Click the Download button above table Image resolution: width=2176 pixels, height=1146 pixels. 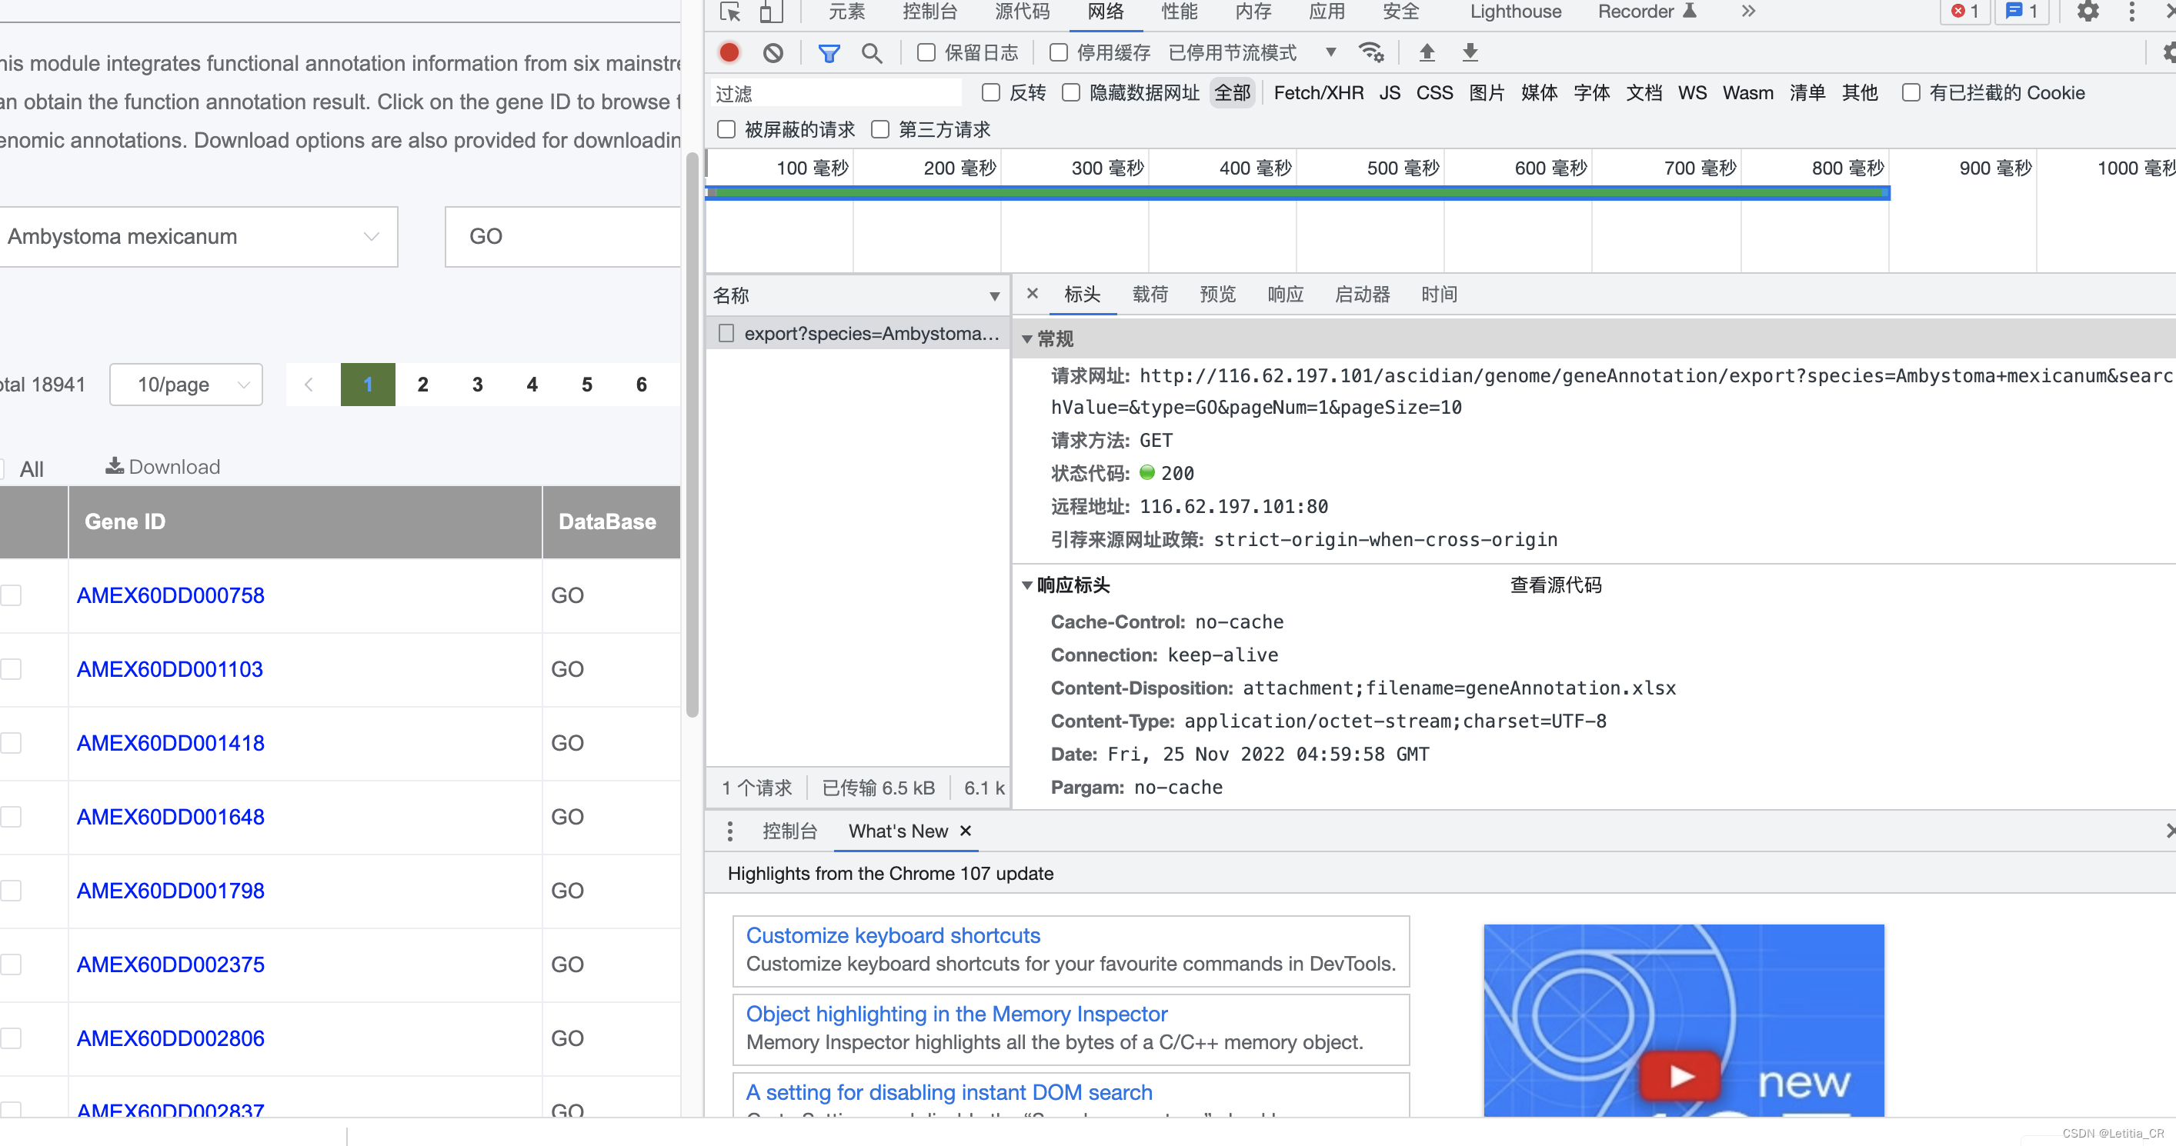(162, 467)
